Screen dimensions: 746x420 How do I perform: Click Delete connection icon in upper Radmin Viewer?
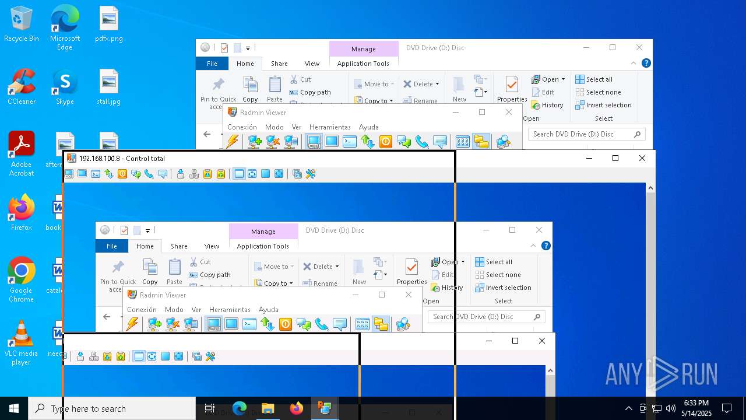tap(273, 141)
